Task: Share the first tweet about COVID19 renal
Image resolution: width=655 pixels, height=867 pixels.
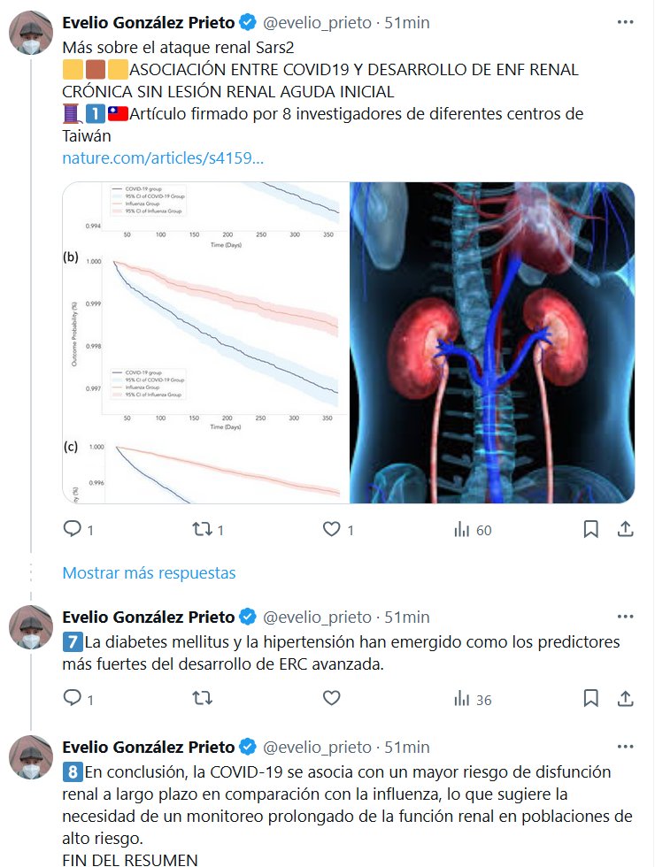Action: (x=625, y=529)
